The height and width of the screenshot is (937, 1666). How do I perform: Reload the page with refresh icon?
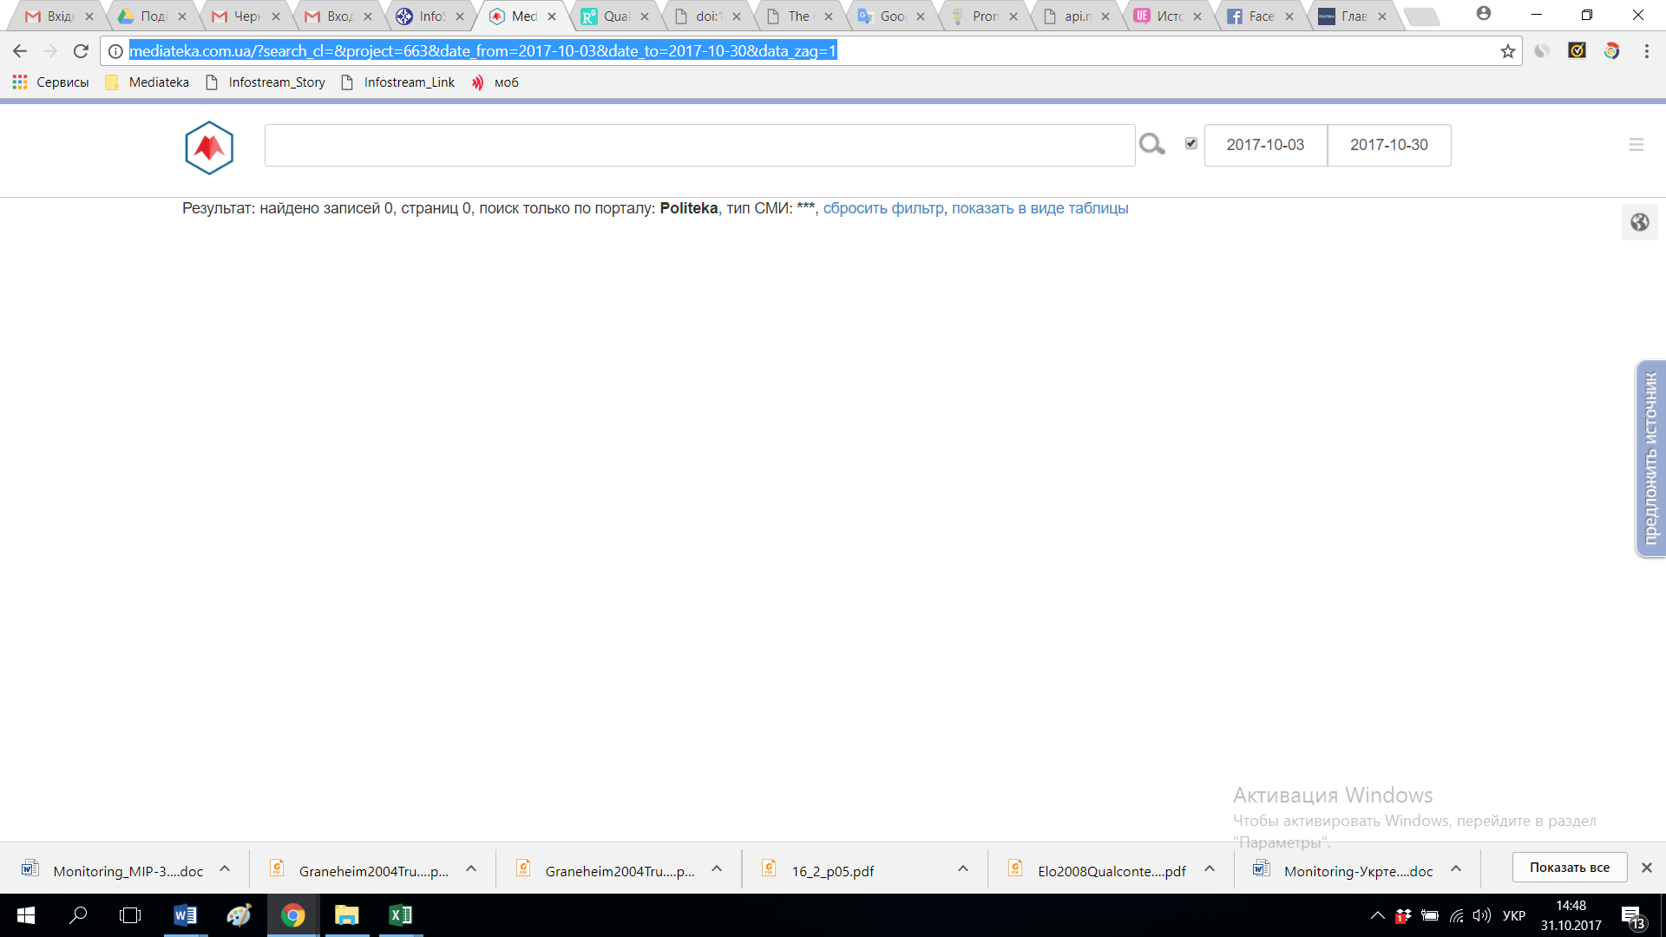point(81,51)
